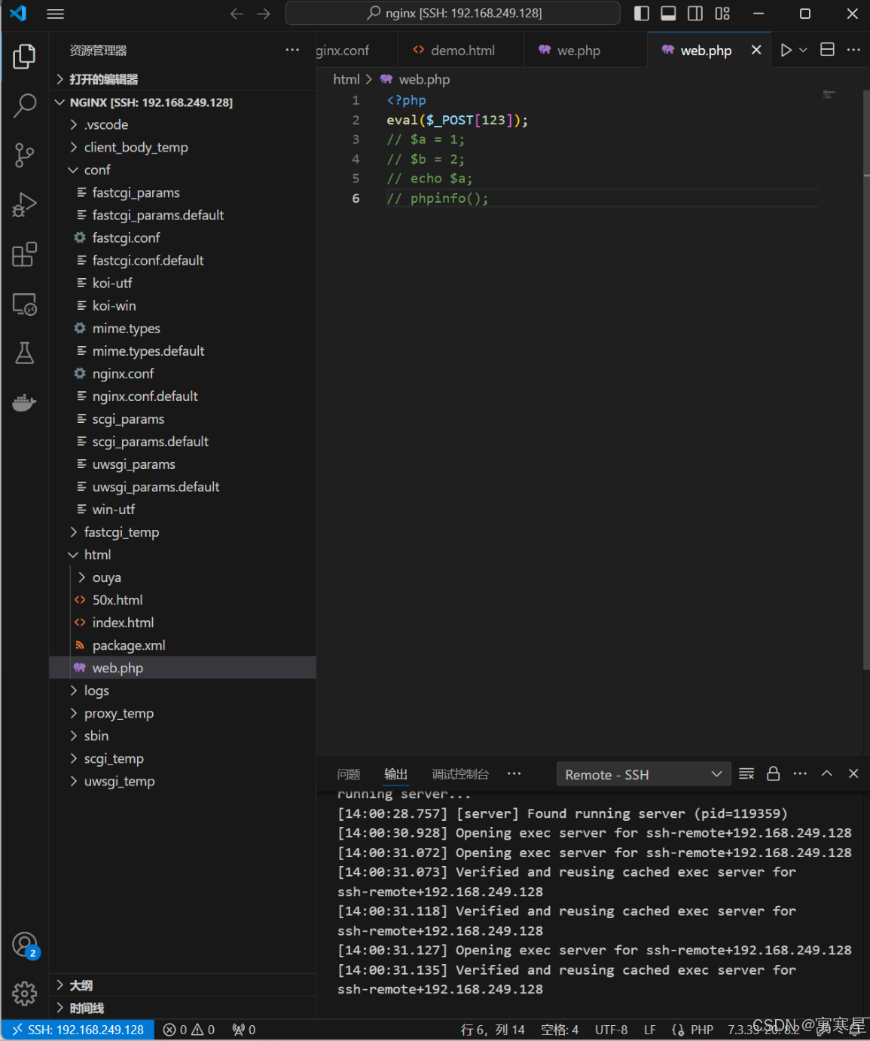Image resolution: width=870 pixels, height=1041 pixels.
Task: Open the Debug Console panel tab
Action: point(460,774)
